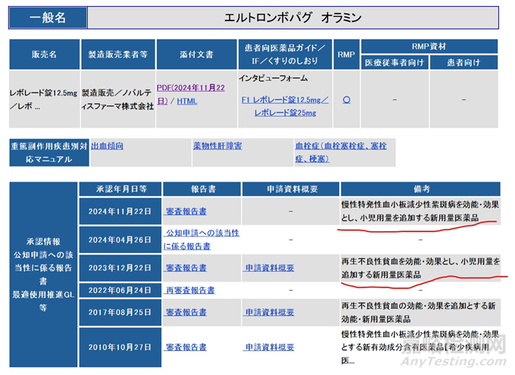Click the 承認年月日等 column header

120,188
